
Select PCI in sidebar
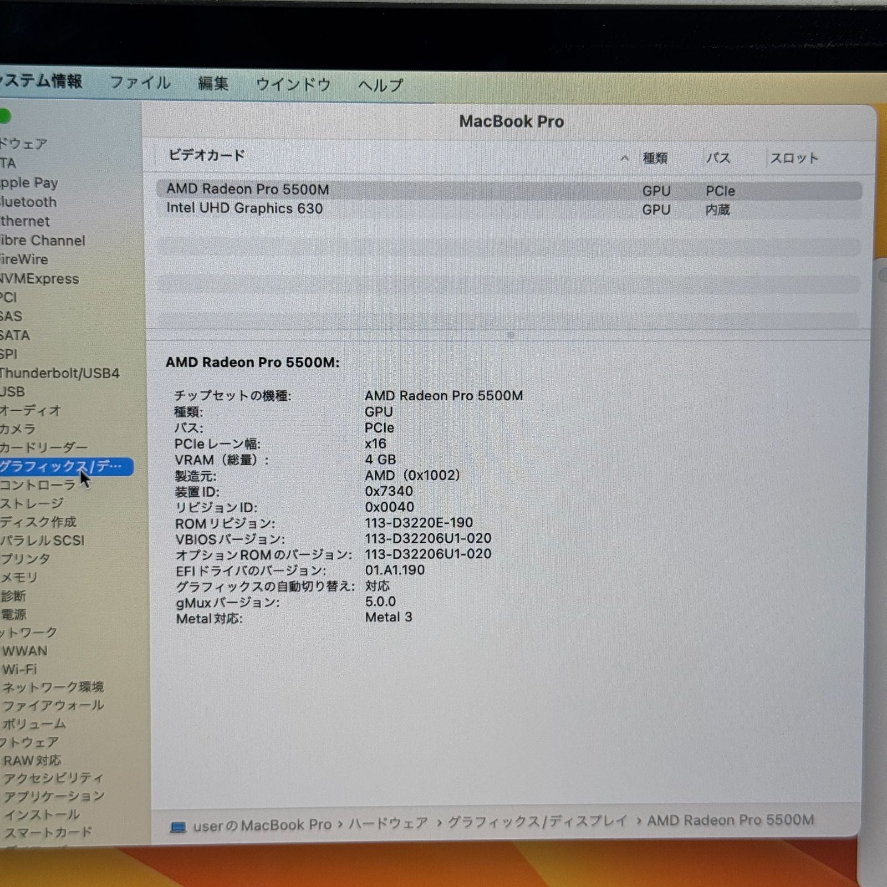pyautogui.click(x=8, y=298)
